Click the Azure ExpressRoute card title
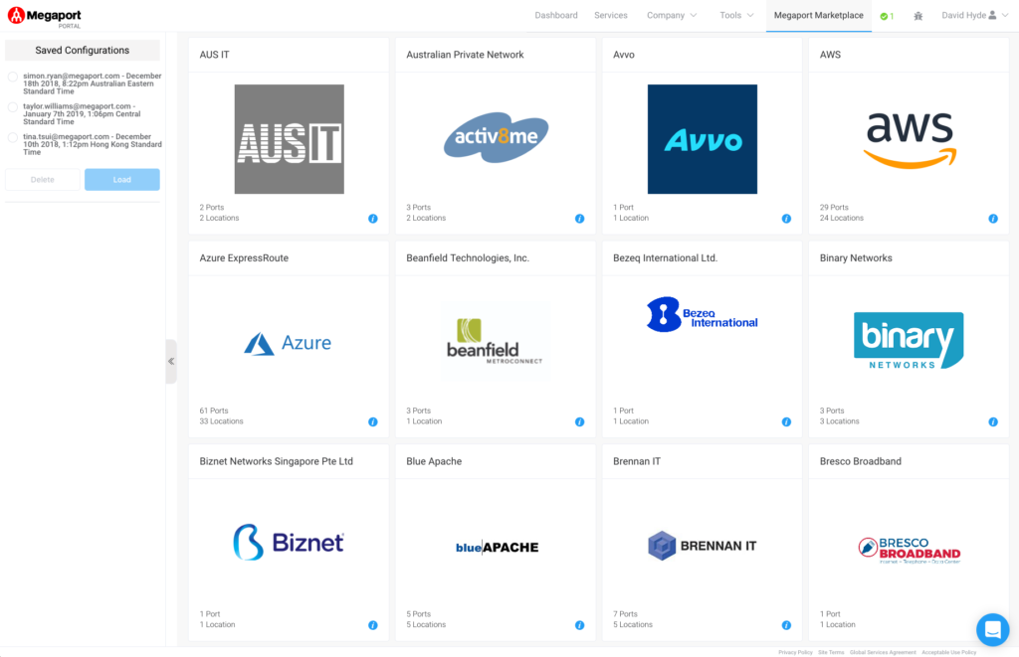This screenshot has height=657, width=1019. [x=244, y=258]
